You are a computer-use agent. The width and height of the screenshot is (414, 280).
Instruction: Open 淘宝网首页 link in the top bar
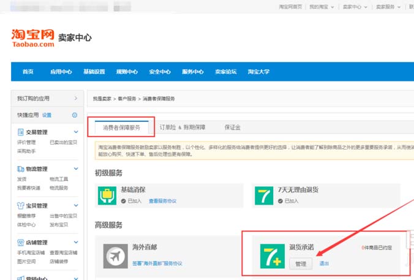point(290,7)
